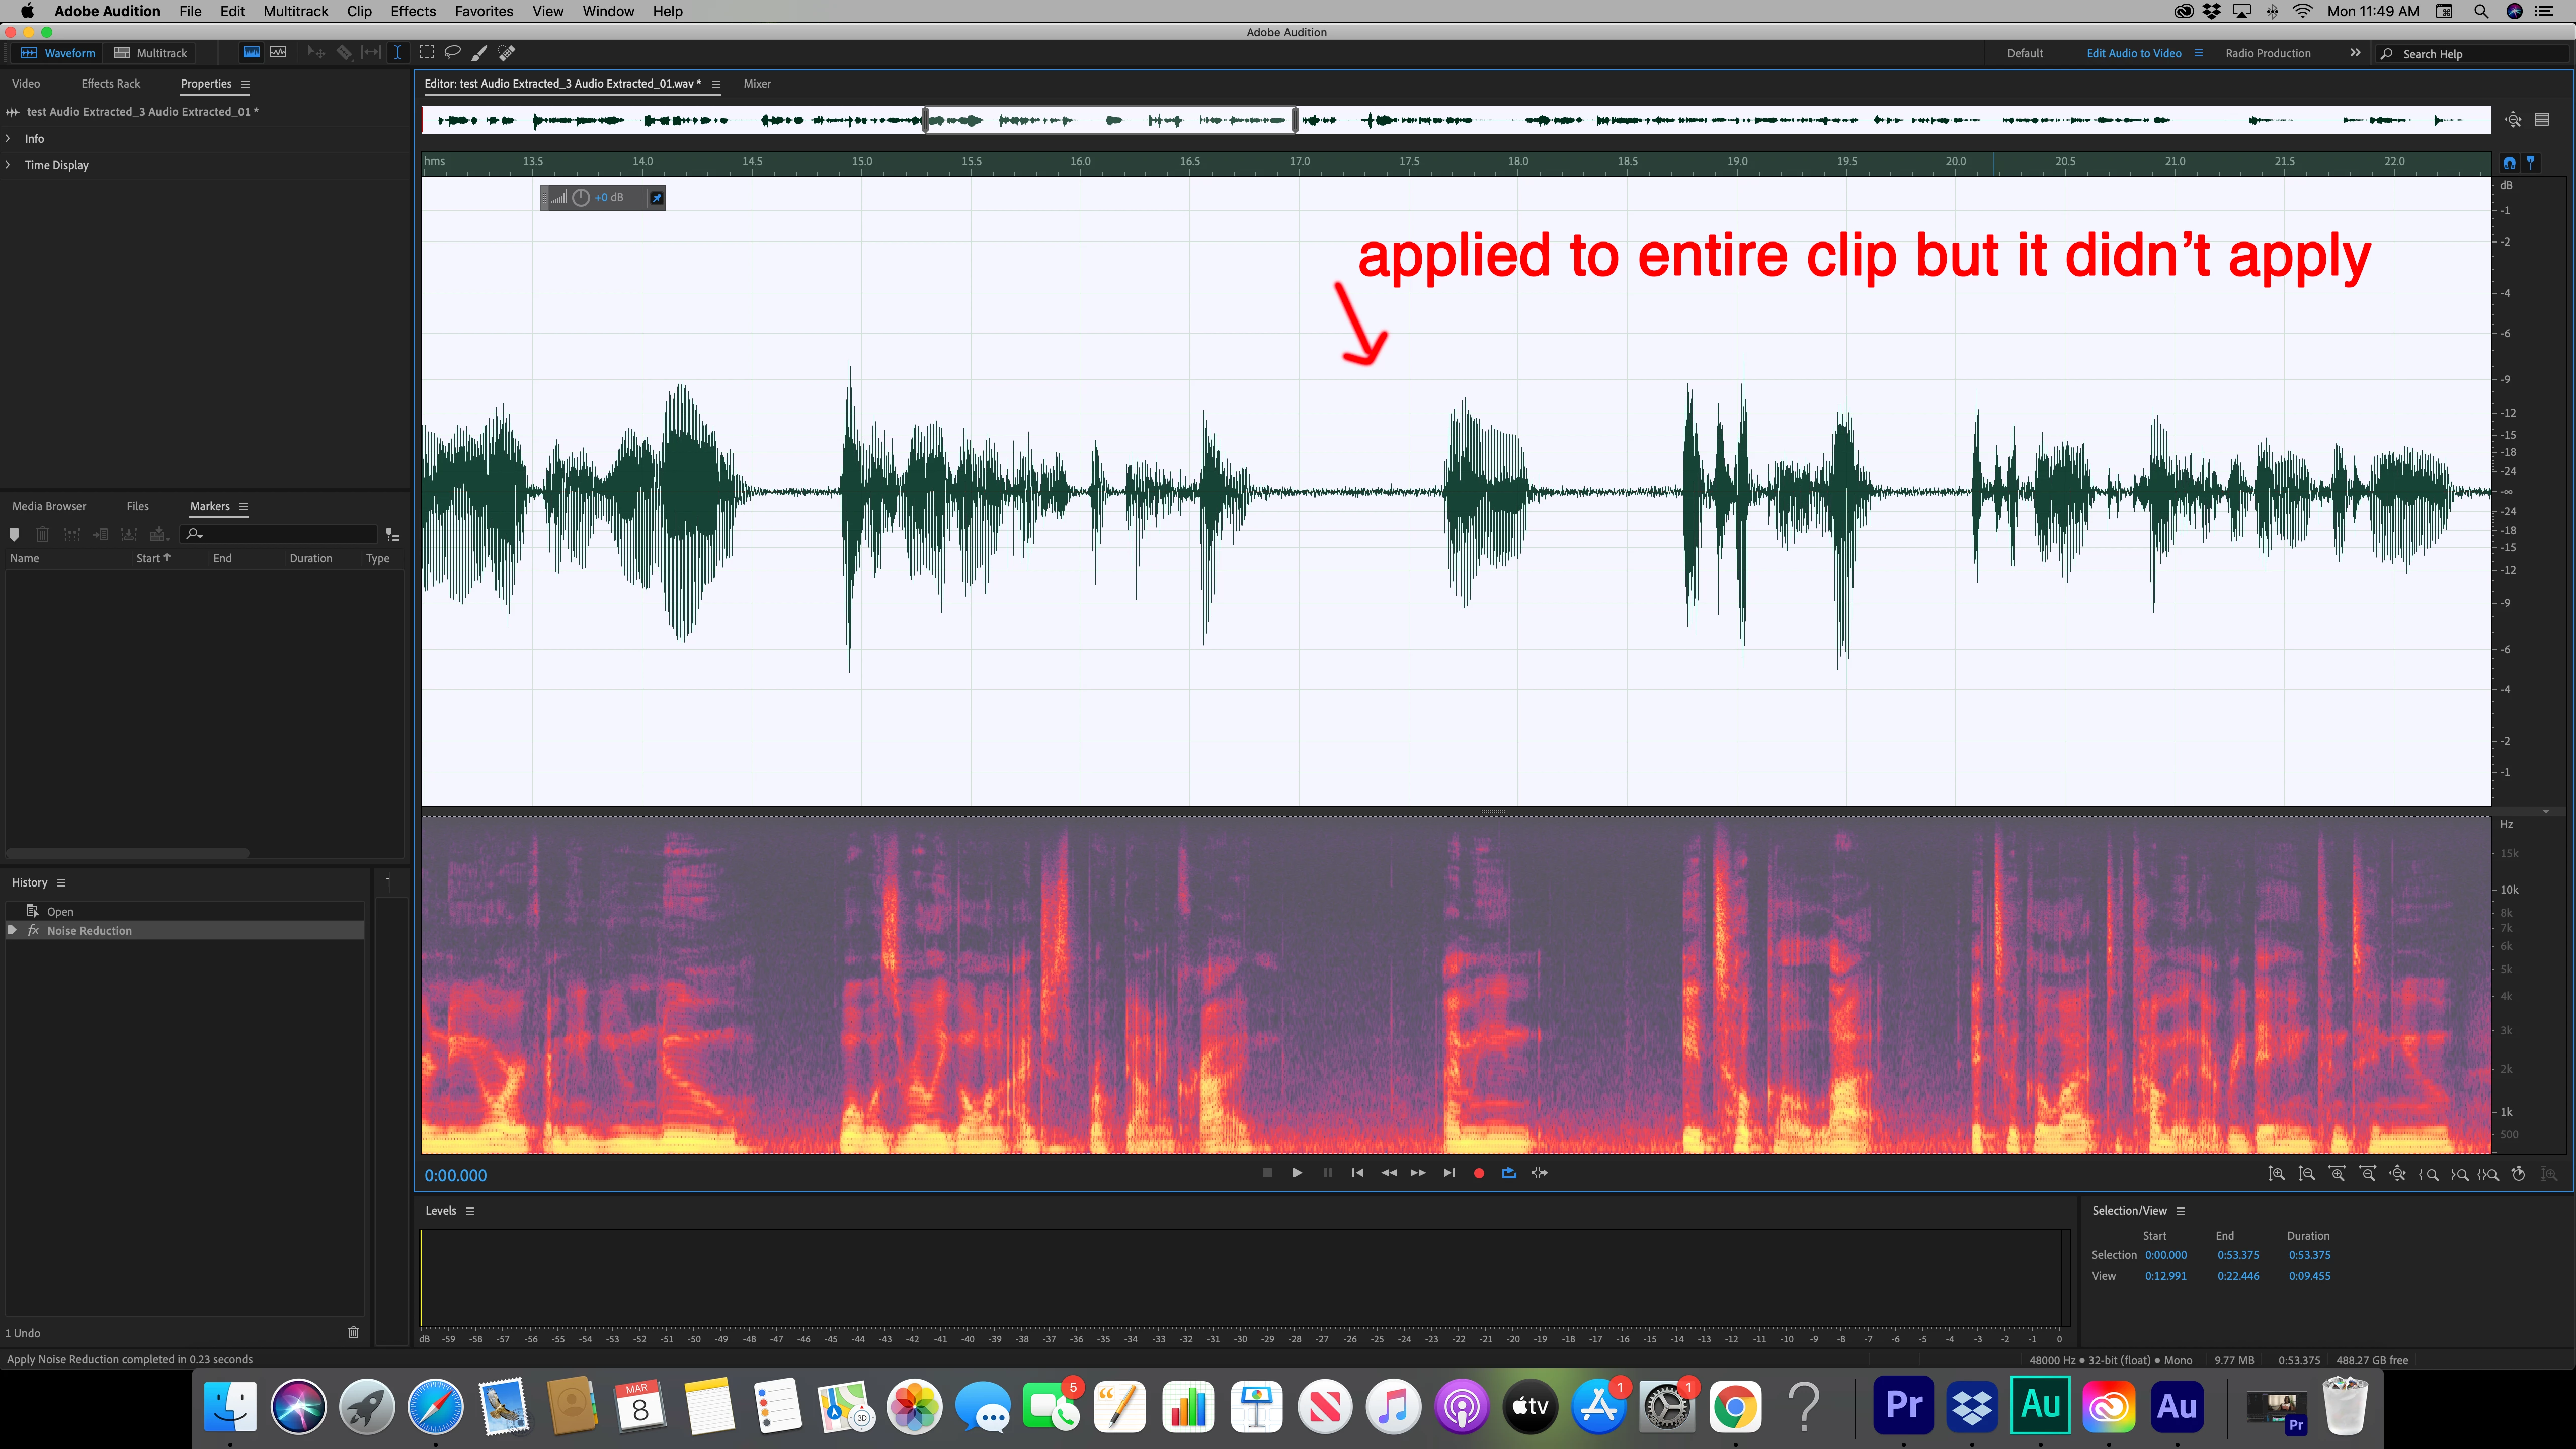Show more workspaces via double chevron

tap(2355, 53)
